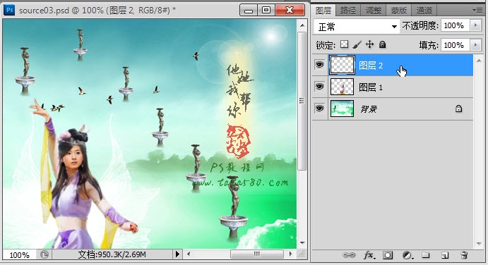Click the canvas vertical scrollbar thumb
The width and height of the screenshot is (488, 265).
[x=302, y=101]
